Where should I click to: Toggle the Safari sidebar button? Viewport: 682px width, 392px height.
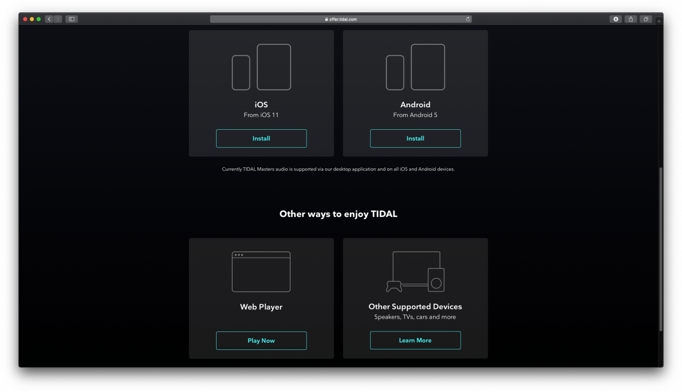click(x=71, y=19)
